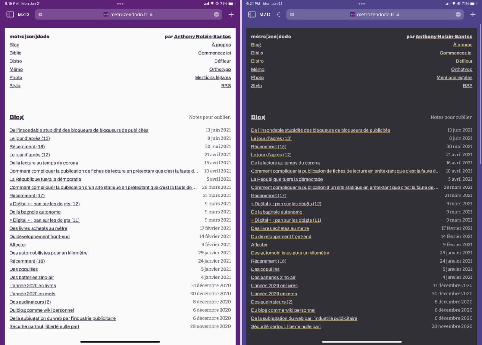
Task: Open "Des batteries zinc-air" in dark-mode page
Action: click(273, 278)
